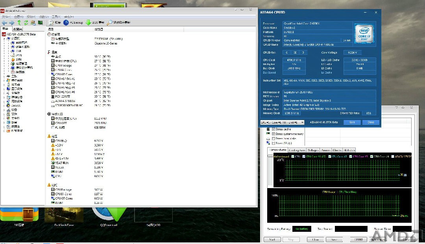Image resolution: width=425 pixels, height=244 pixels.
Task: Toggle the Stress system memory checkbox
Action: [x=273, y=134]
